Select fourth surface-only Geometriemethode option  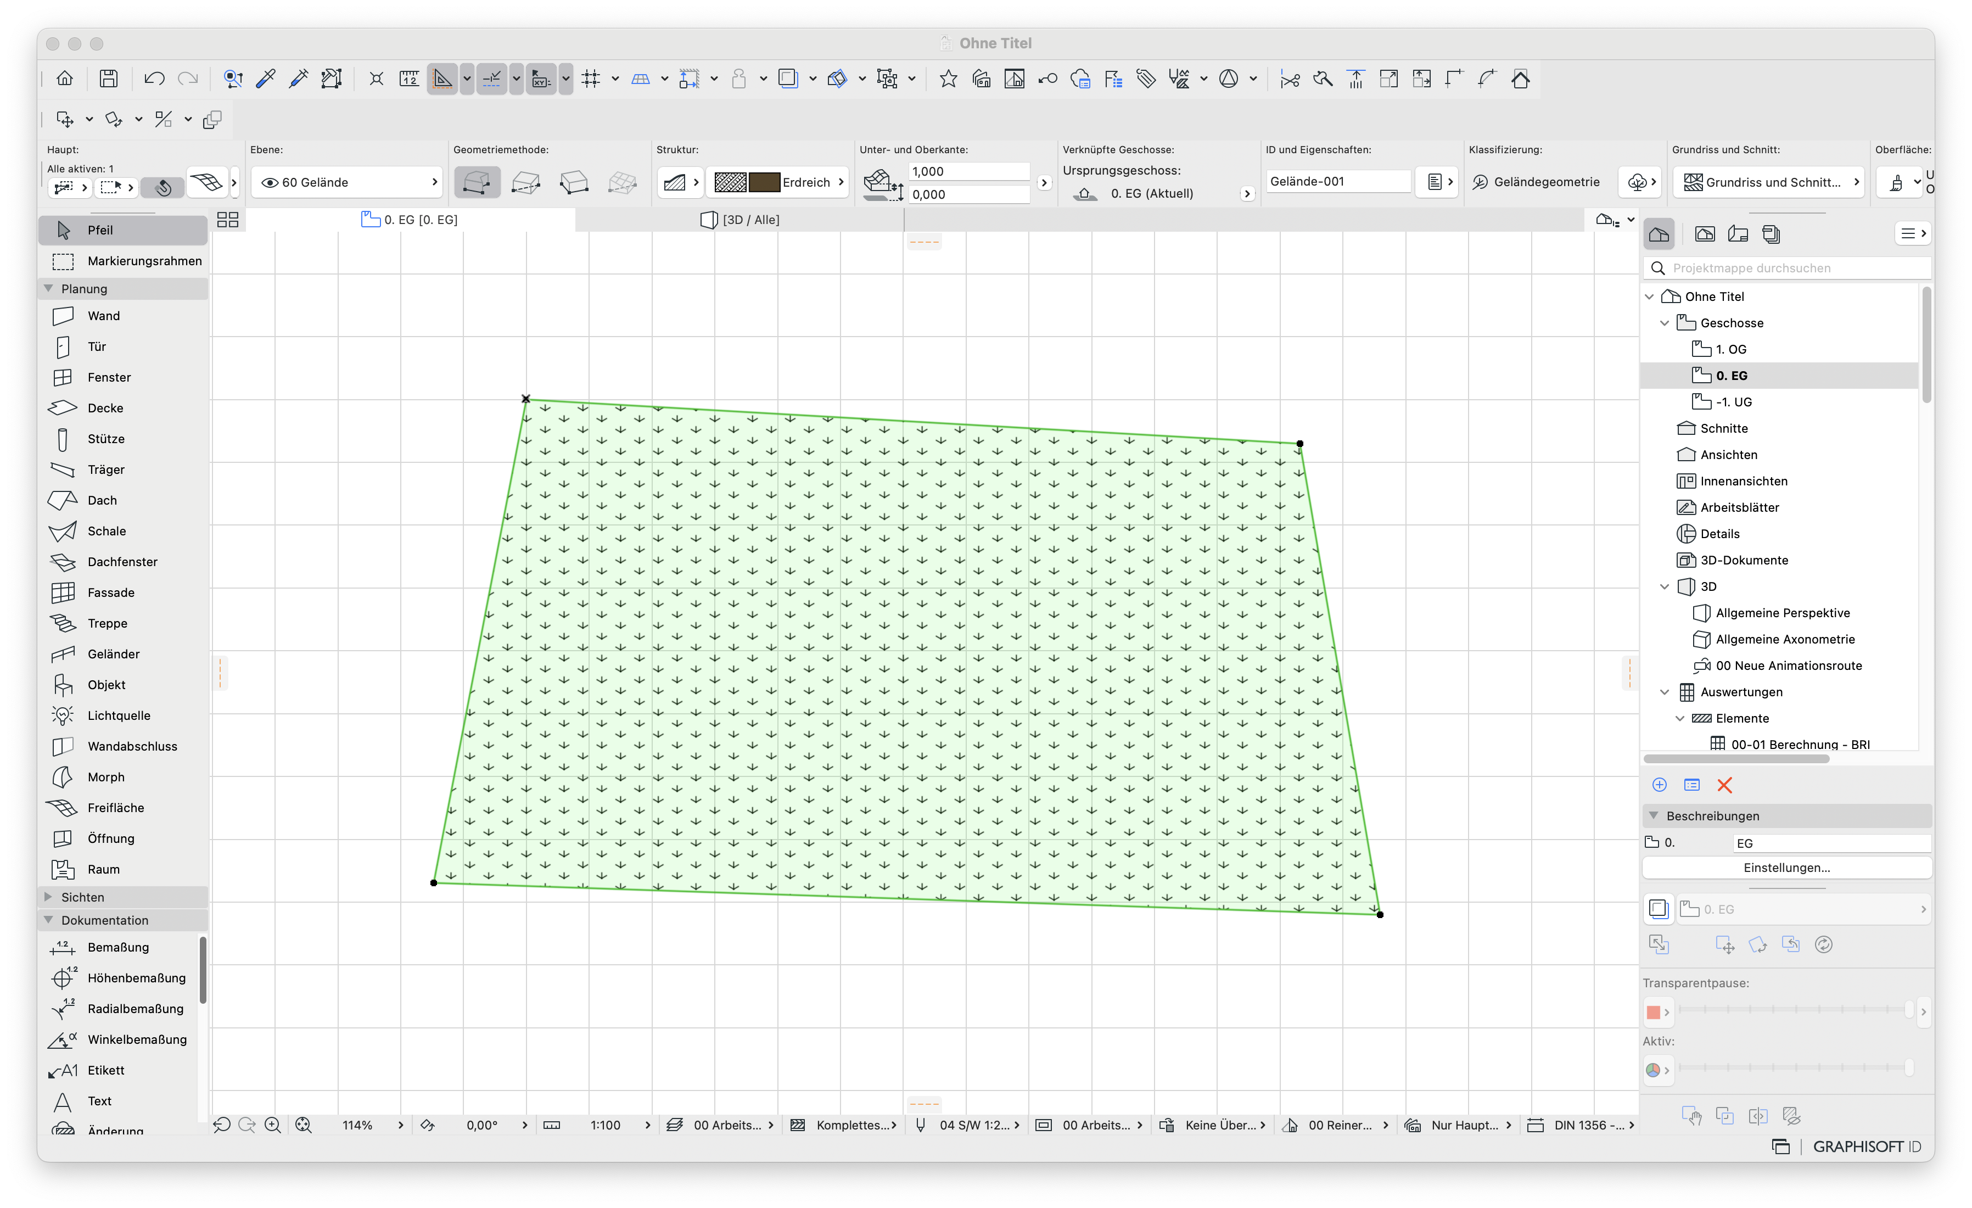(x=623, y=182)
